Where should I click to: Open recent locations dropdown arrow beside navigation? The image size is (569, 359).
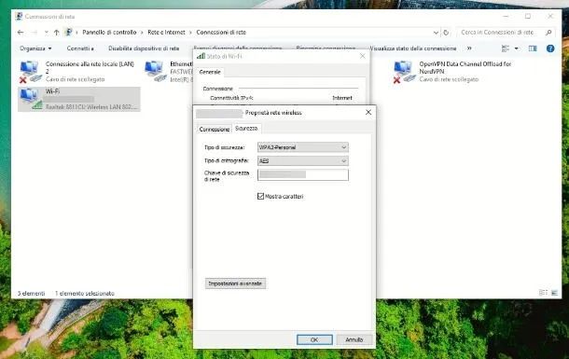tap(46, 33)
